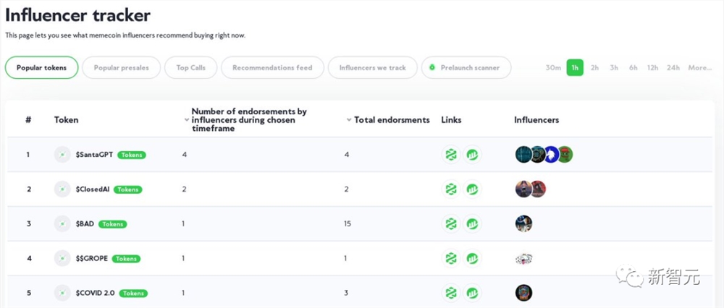Go to Recommendations feed tab
This screenshot has width=724, height=308.
pyautogui.click(x=272, y=68)
